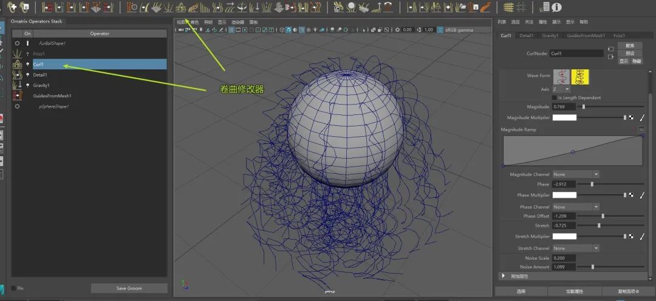
Task: Click the 聚焦 button
Action: (x=630, y=45)
